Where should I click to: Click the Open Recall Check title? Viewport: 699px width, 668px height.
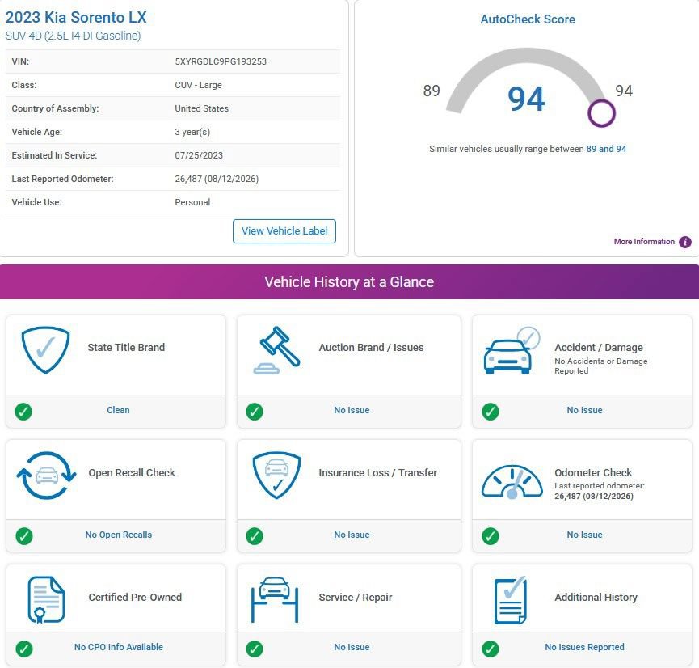click(132, 472)
